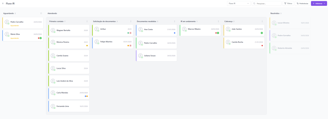Click the green unread badge on Marcos Ribeiro's card
328x119 pixels.
(x=218, y=33)
